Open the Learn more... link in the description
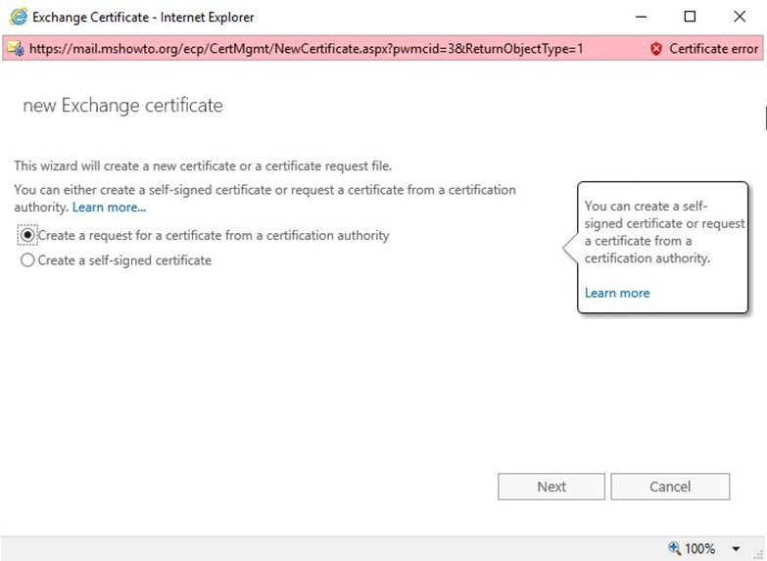Screen dimensions: 767x561 coord(109,208)
